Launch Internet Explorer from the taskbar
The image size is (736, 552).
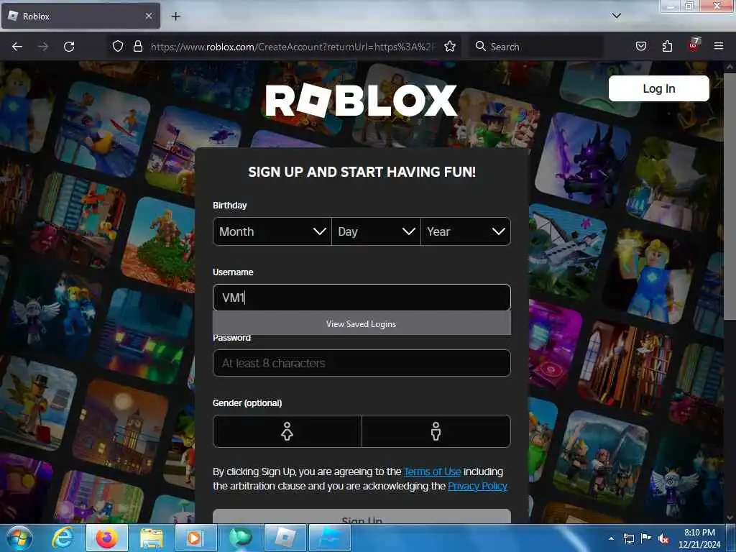click(x=62, y=538)
